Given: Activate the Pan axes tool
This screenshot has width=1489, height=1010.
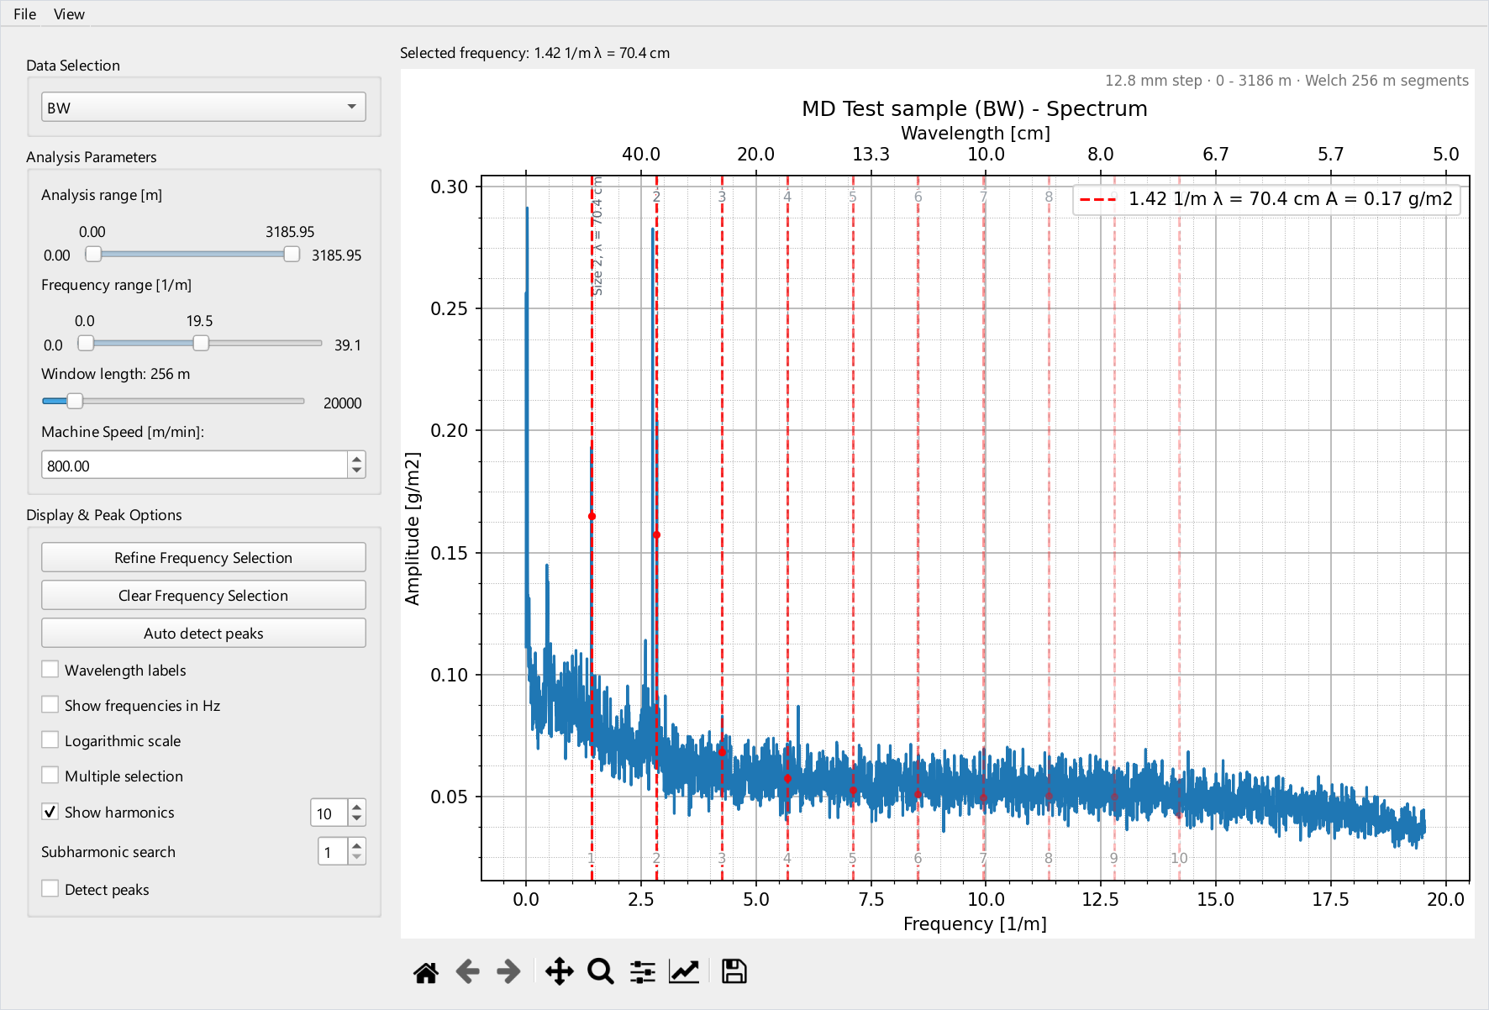Looking at the screenshot, I should pyautogui.click(x=559, y=972).
